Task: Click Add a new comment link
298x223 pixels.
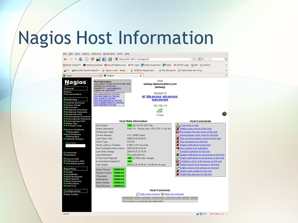Action: click(150, 194)
